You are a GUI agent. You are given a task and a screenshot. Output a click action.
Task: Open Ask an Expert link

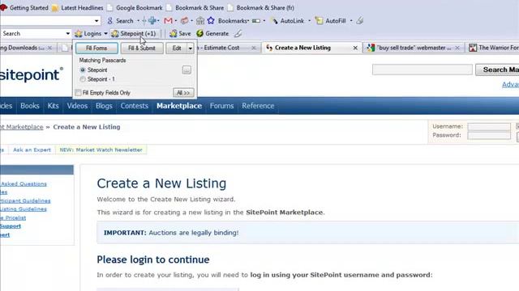tap(32, 150)
